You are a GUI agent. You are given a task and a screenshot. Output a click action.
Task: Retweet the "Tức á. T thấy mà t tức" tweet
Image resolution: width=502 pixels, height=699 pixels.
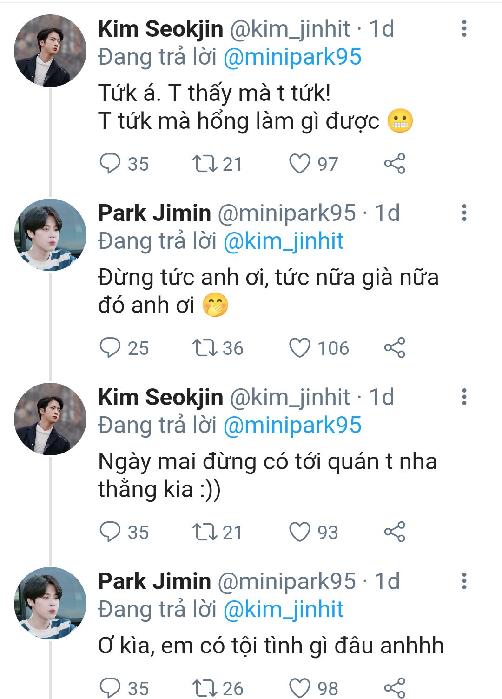point(205,164)
